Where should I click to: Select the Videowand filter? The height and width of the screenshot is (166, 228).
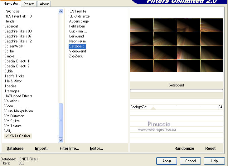pos(77,51)
